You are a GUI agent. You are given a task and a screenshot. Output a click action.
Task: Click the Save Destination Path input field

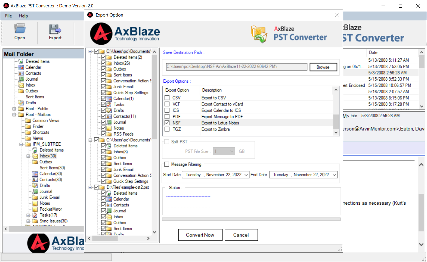[x=237, y=67]
